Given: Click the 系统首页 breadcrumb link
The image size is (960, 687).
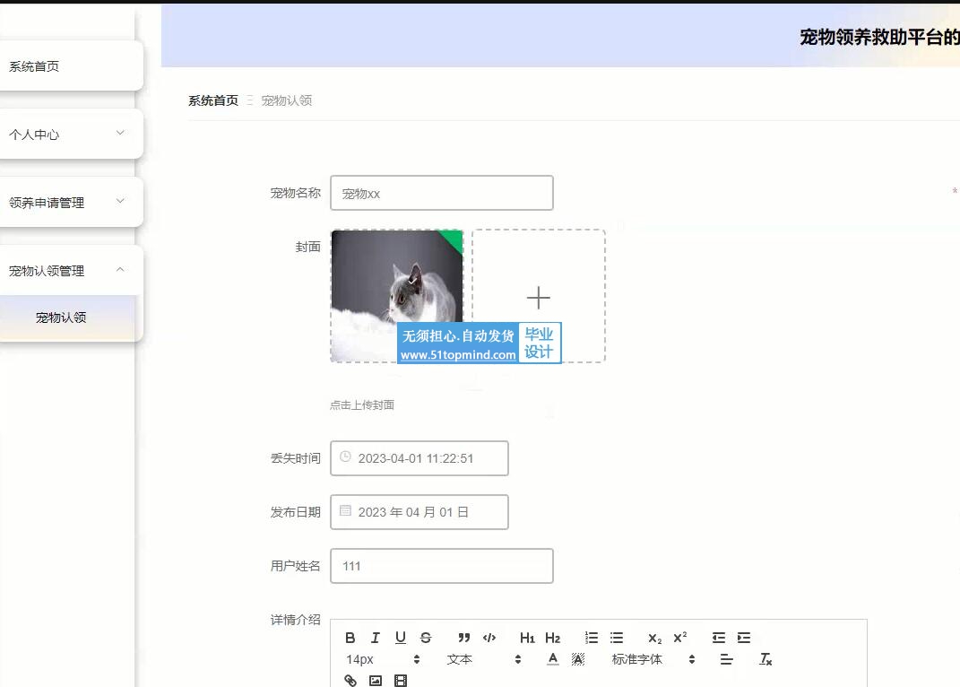Looking at the screenshot, I should [x=213, y=100].
